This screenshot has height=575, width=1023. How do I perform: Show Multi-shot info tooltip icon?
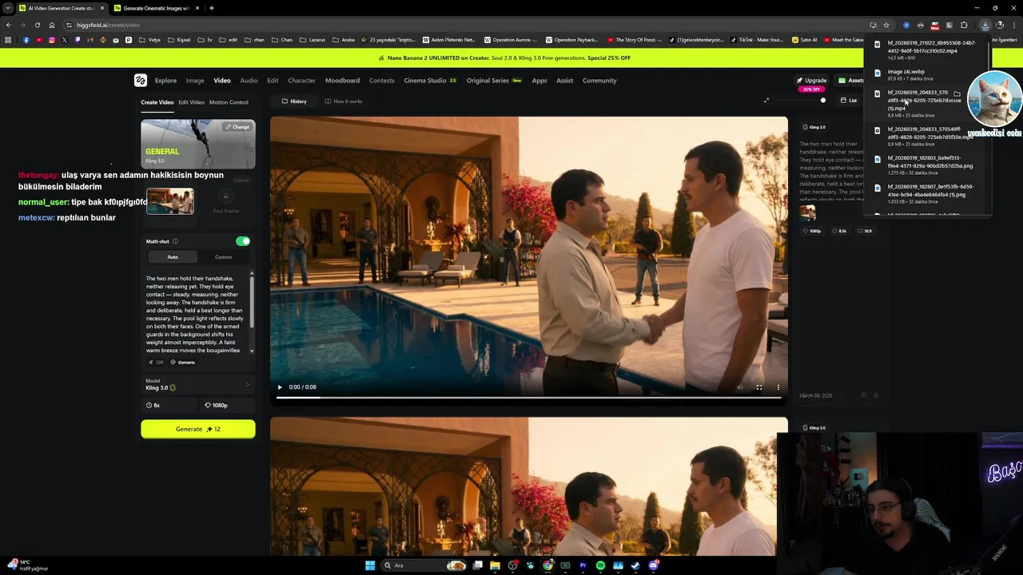[x=175, y=241]
